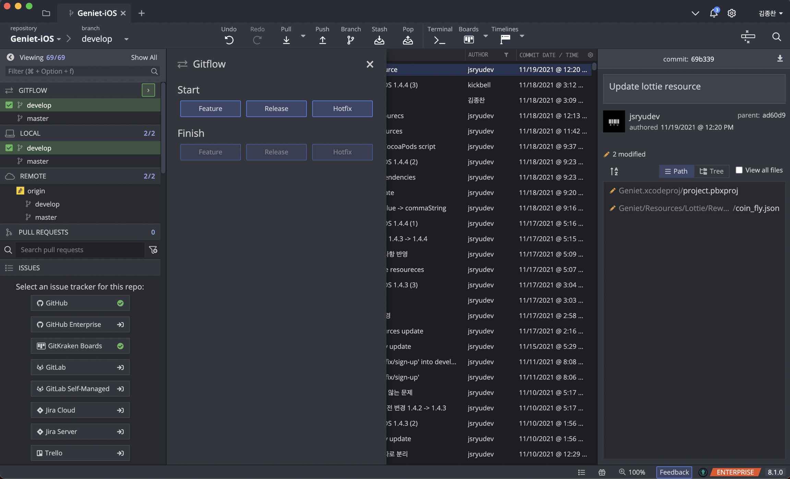Start a new Gitflow Feature

coord(210,109)
